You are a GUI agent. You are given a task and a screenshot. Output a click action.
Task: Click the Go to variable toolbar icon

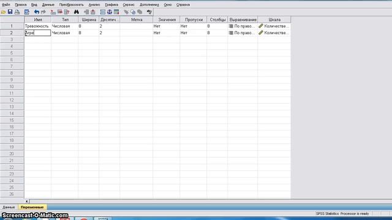[x=60, y=12]
